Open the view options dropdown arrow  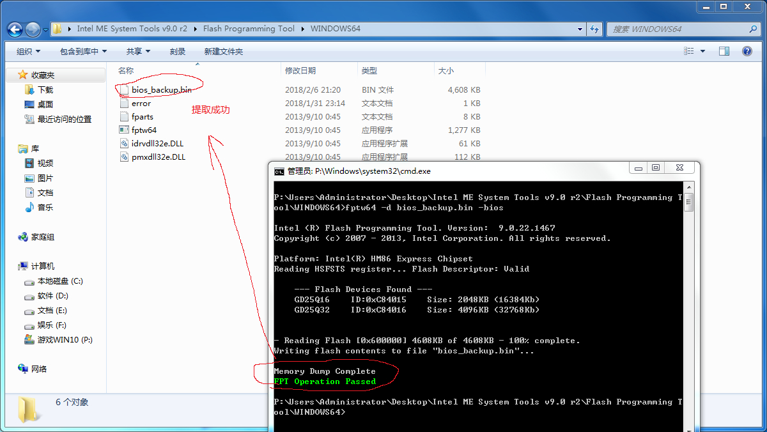702,51
